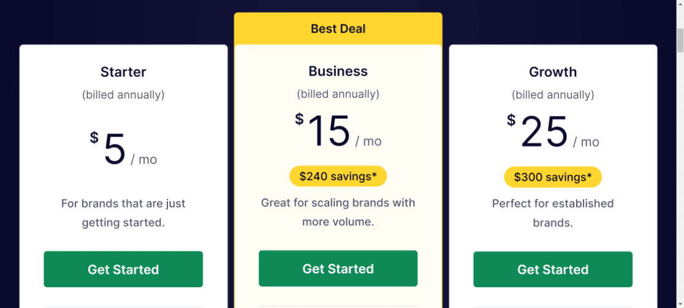
Task: Click the Best Deal banner
Action: 338,29
